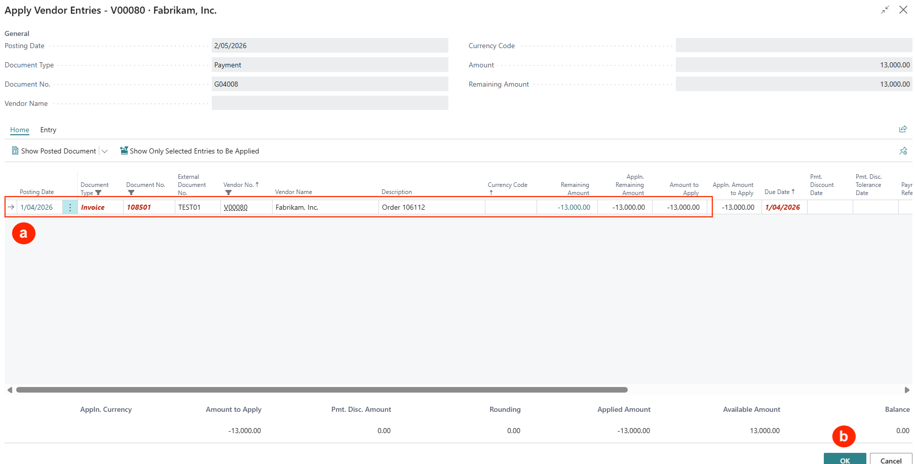Viewport: 915px width, 464px height.
Task: Open the three-dot menu on the invoice row
Action: coord(70,207)
